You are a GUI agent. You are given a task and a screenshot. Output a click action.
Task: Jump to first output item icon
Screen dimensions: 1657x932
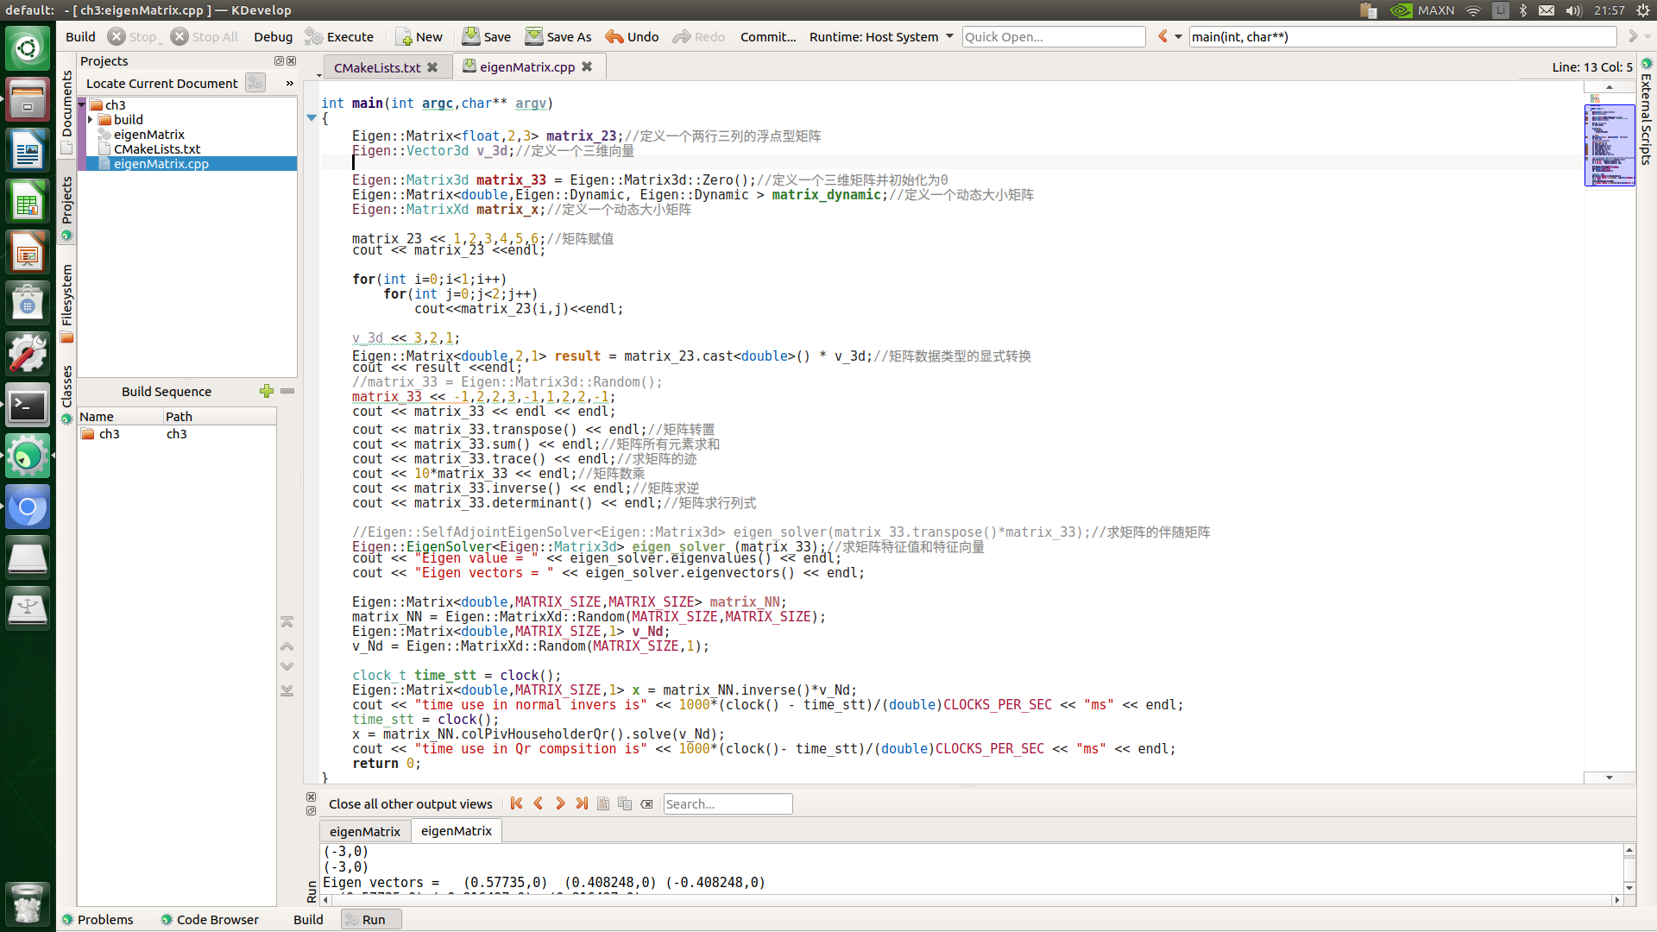click(516, 803)
